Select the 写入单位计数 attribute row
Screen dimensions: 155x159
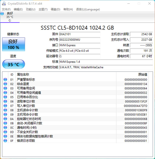[x=75, y=106]
